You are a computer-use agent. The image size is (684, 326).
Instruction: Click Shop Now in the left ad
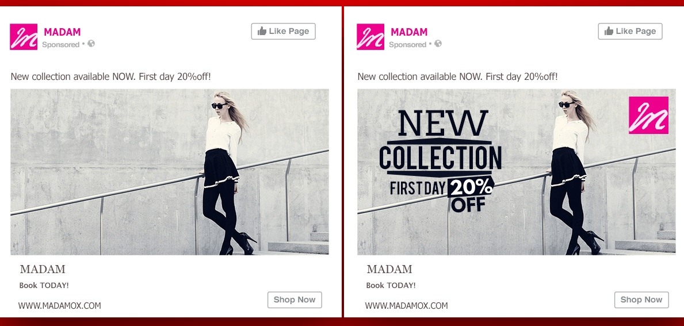pos(295,300)
